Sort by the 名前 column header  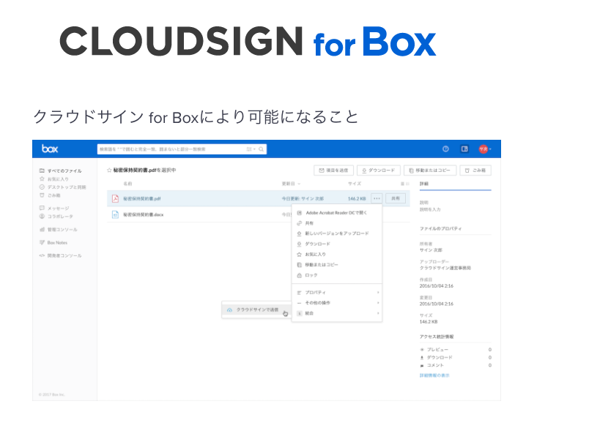(127, 184)
